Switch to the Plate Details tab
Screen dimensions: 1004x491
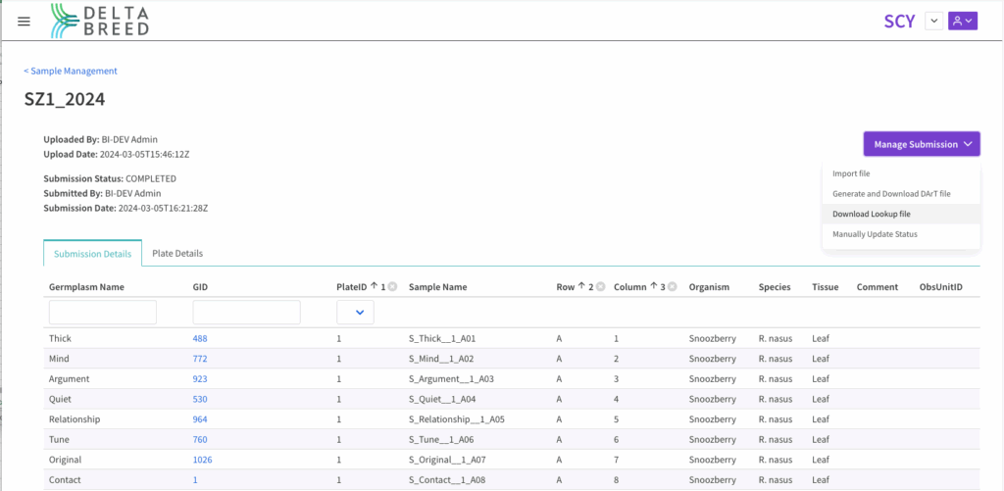(177, 253)
